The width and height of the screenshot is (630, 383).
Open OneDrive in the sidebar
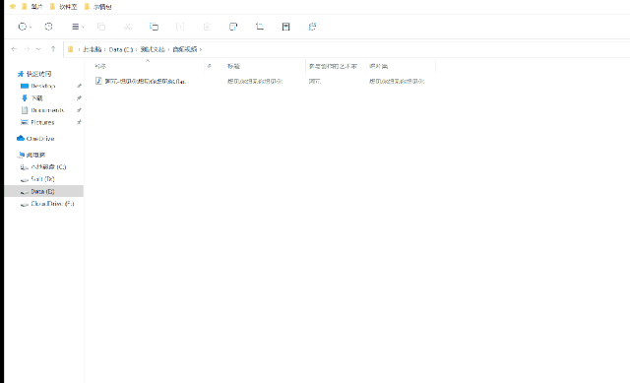(40, 138)
